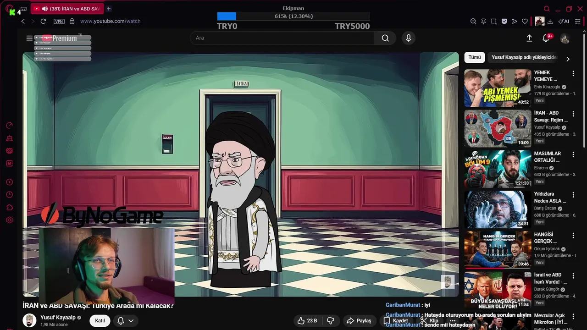Click the Ekipman donation progress bar
Viewport: 587px width, 330px height.
293,16
